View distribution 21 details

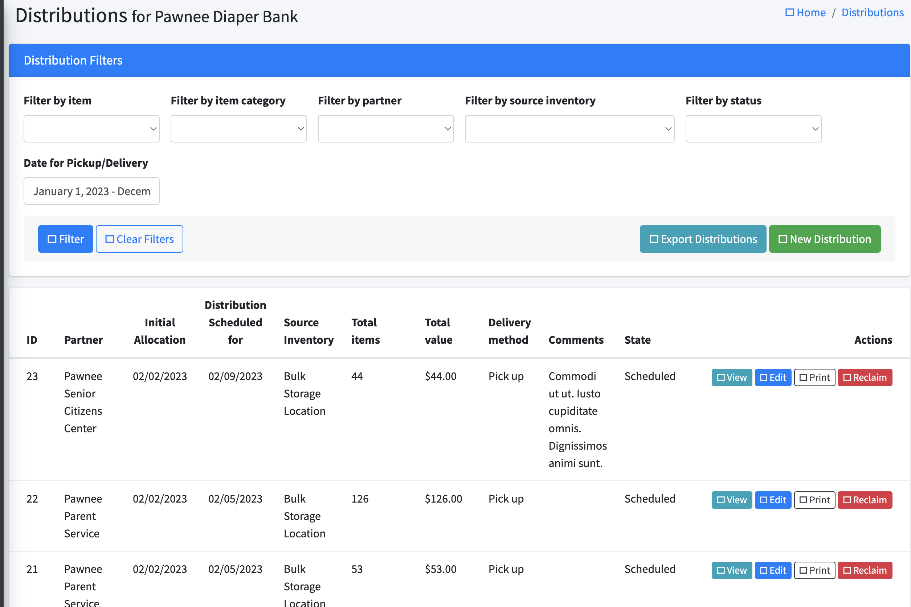tap(731, 570)
